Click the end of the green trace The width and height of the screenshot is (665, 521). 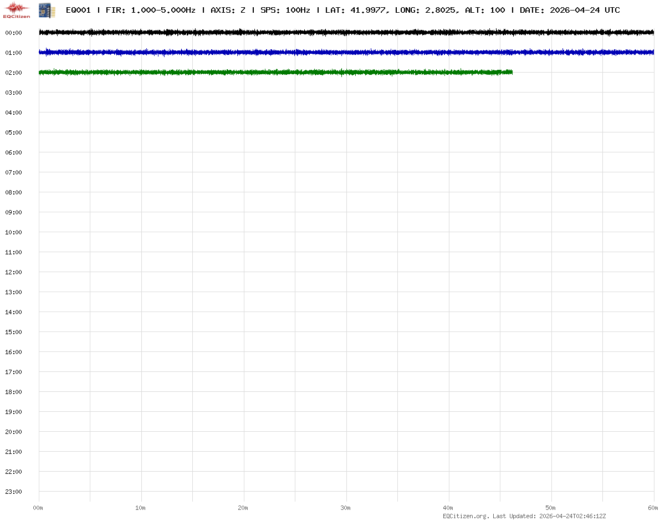tap(511, 72)
